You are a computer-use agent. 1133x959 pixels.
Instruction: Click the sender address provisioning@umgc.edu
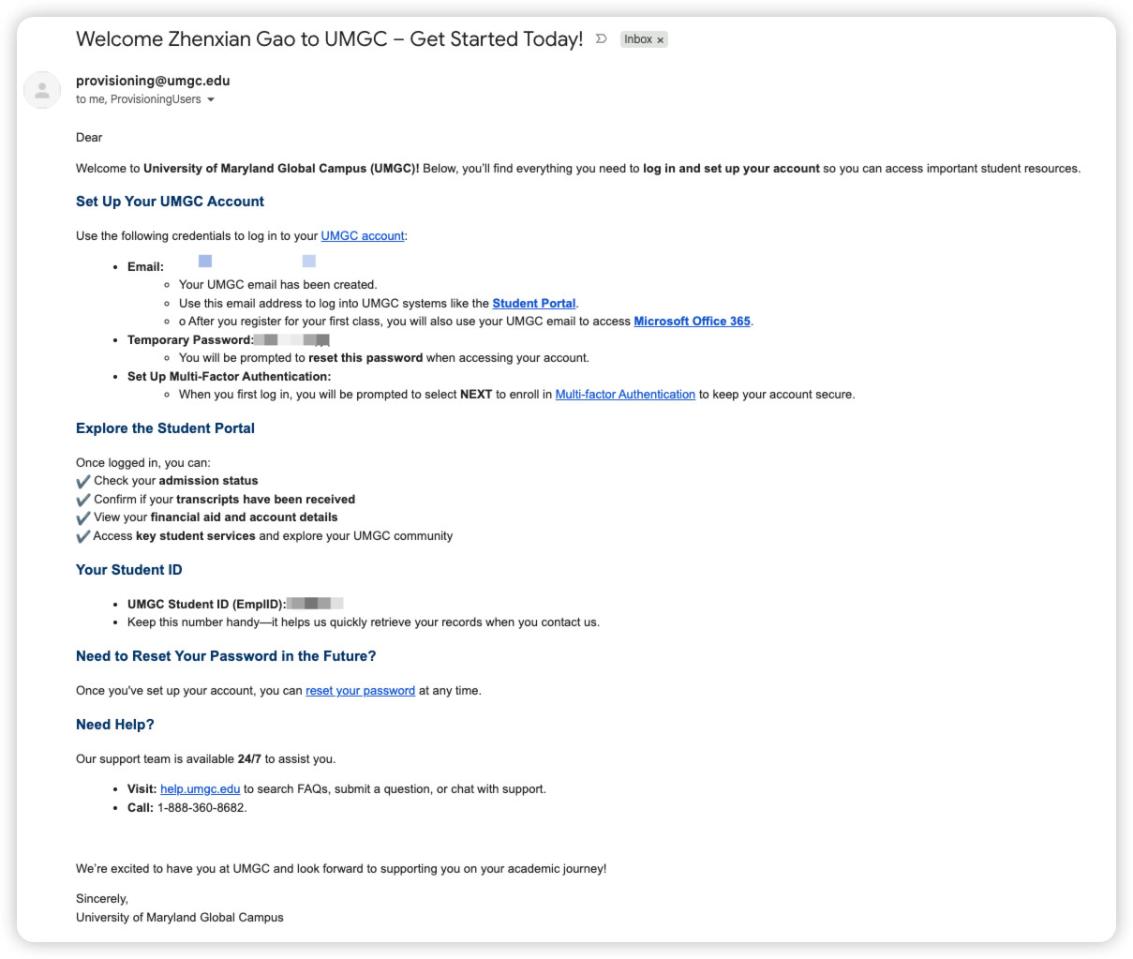(x=153, y=81)
